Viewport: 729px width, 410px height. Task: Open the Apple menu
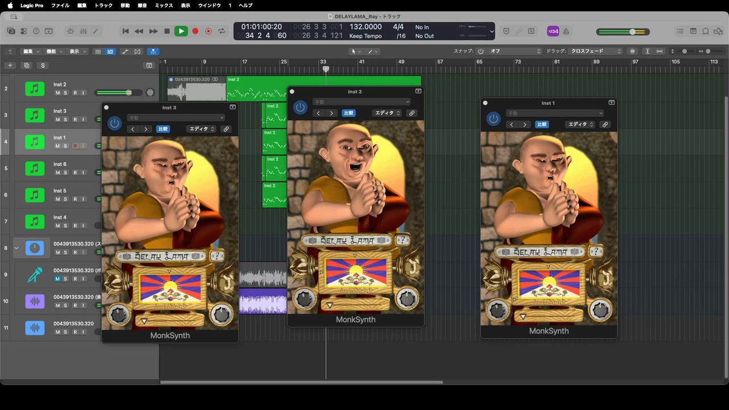[x=10, y=5]
